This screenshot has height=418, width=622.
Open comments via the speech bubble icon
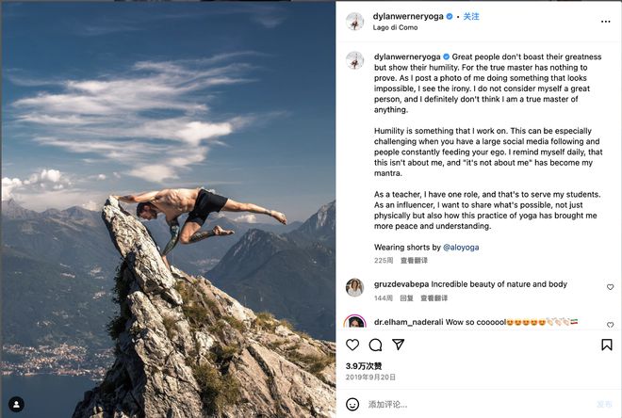[373, 346]
